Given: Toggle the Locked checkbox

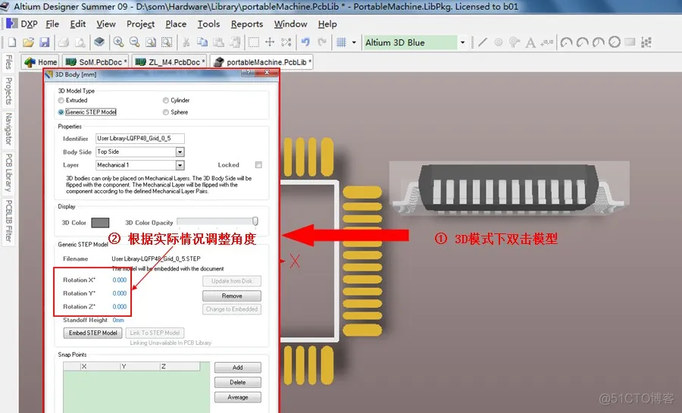Looking at the screenshot, I should point(258,164).
